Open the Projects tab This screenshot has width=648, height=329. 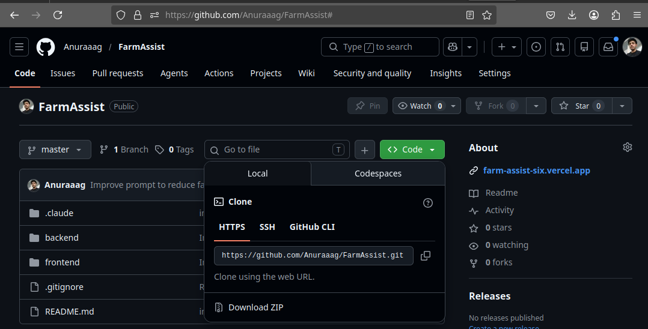coord(266,73)
